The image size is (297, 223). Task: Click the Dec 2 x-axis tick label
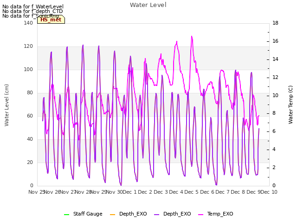(145, 192)
